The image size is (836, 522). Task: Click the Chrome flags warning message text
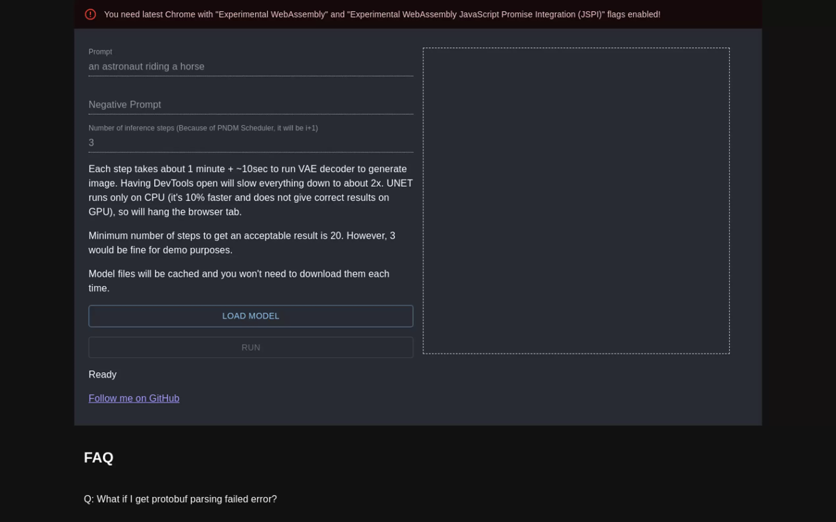click(382, 14)
